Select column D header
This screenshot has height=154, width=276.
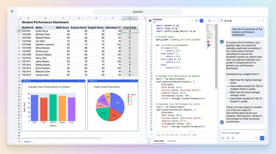(x=79, y=18)
